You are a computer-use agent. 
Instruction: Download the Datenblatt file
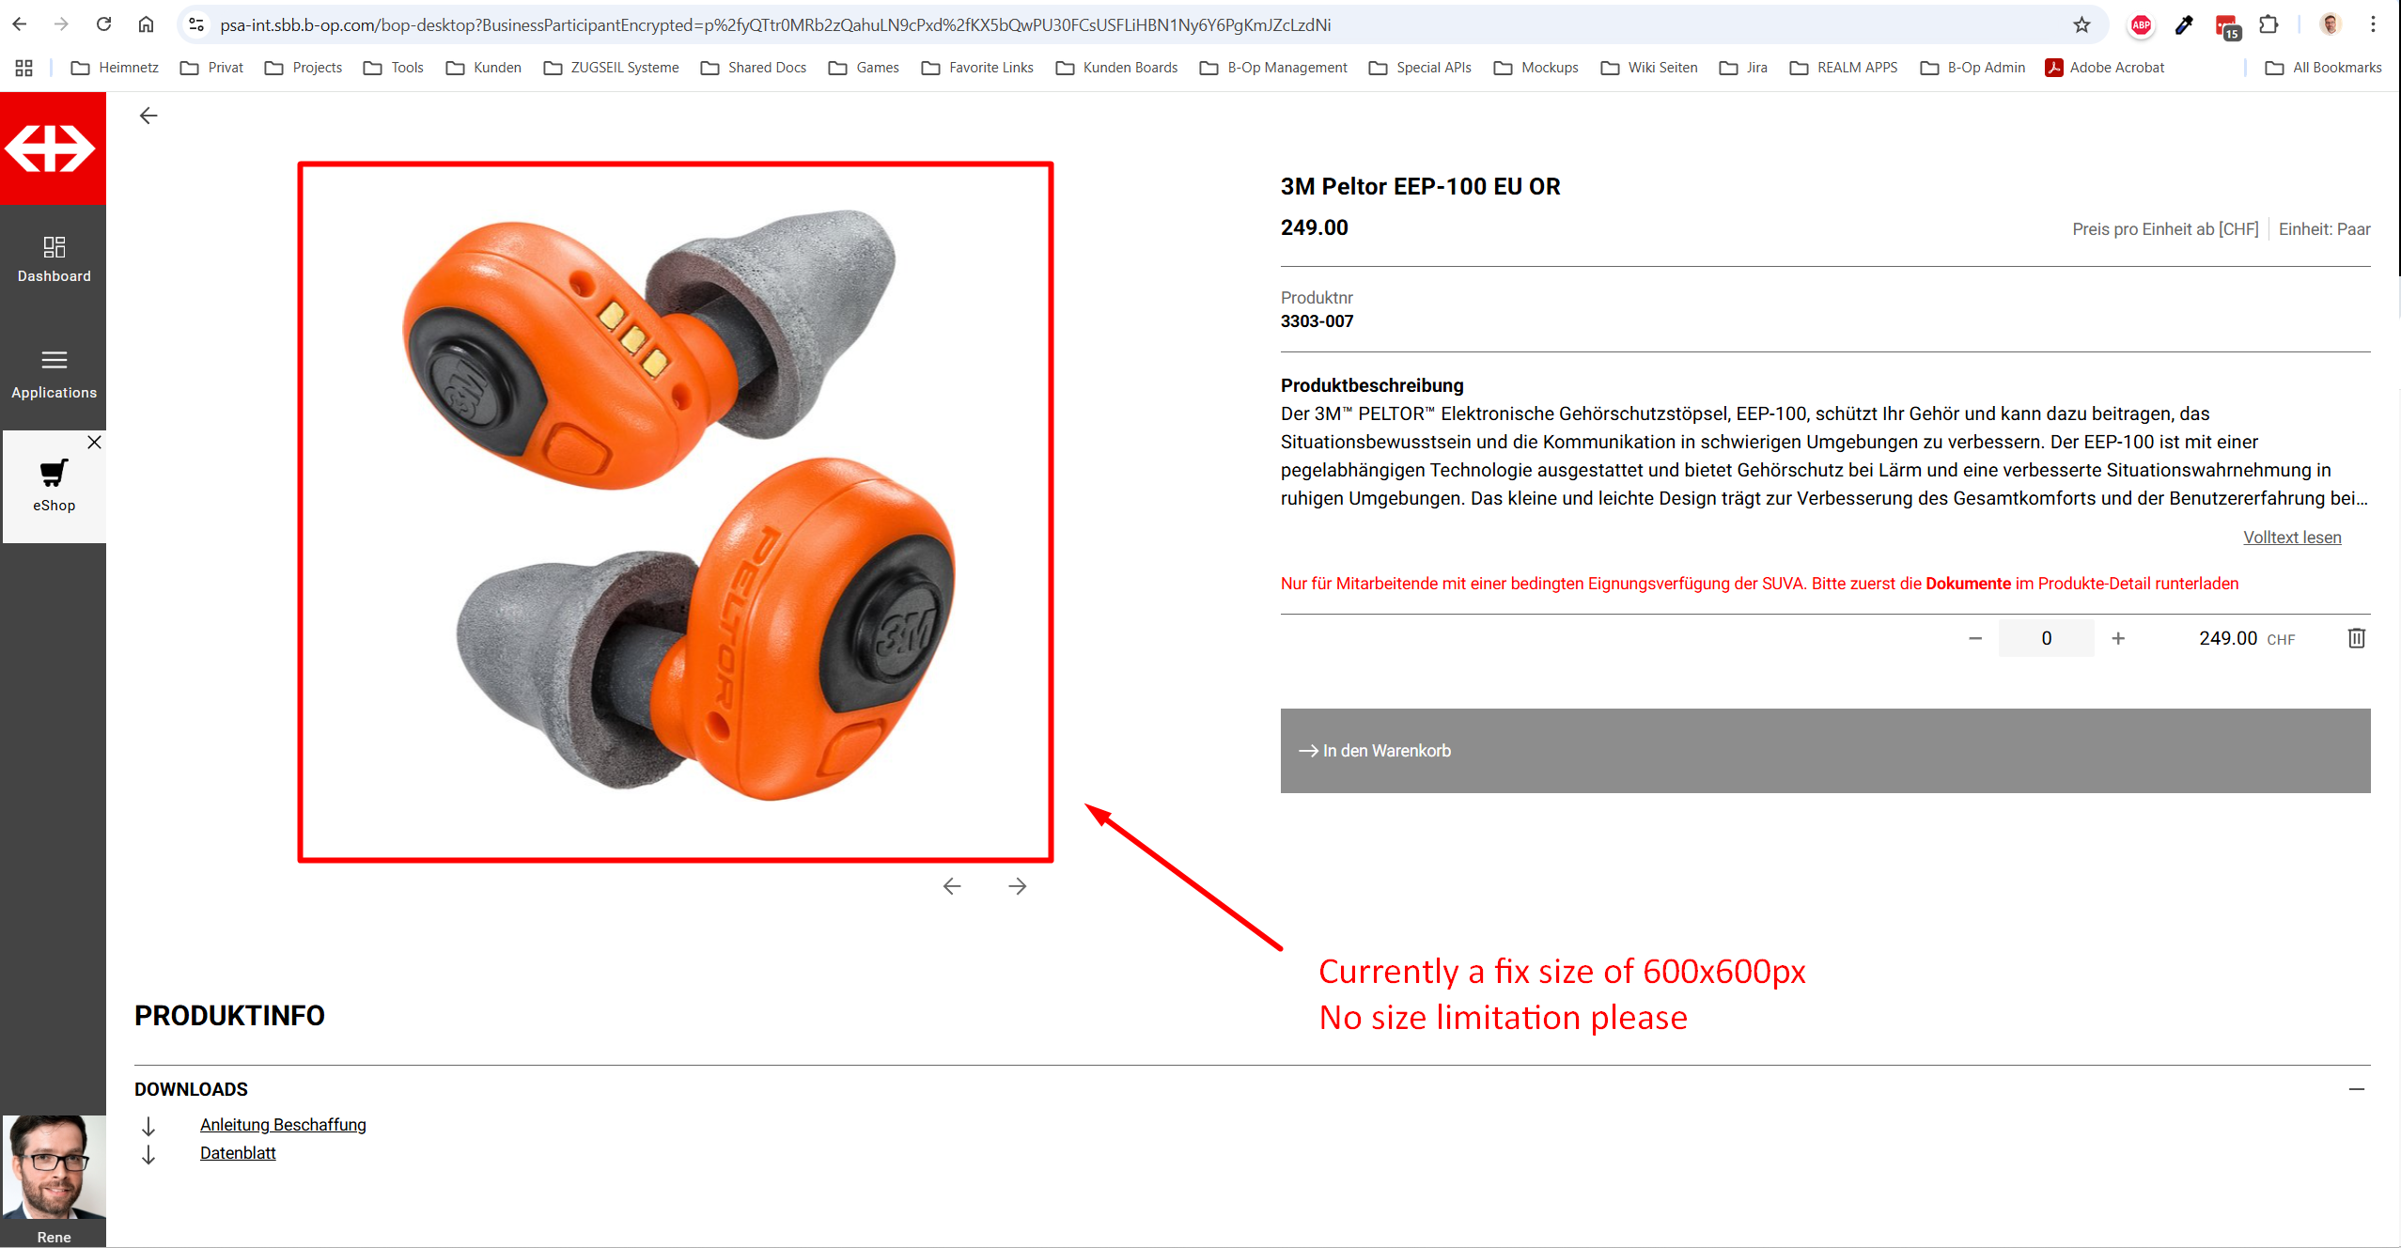point(238,1153)
